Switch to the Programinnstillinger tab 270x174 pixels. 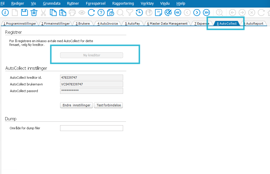pos(20,24)
